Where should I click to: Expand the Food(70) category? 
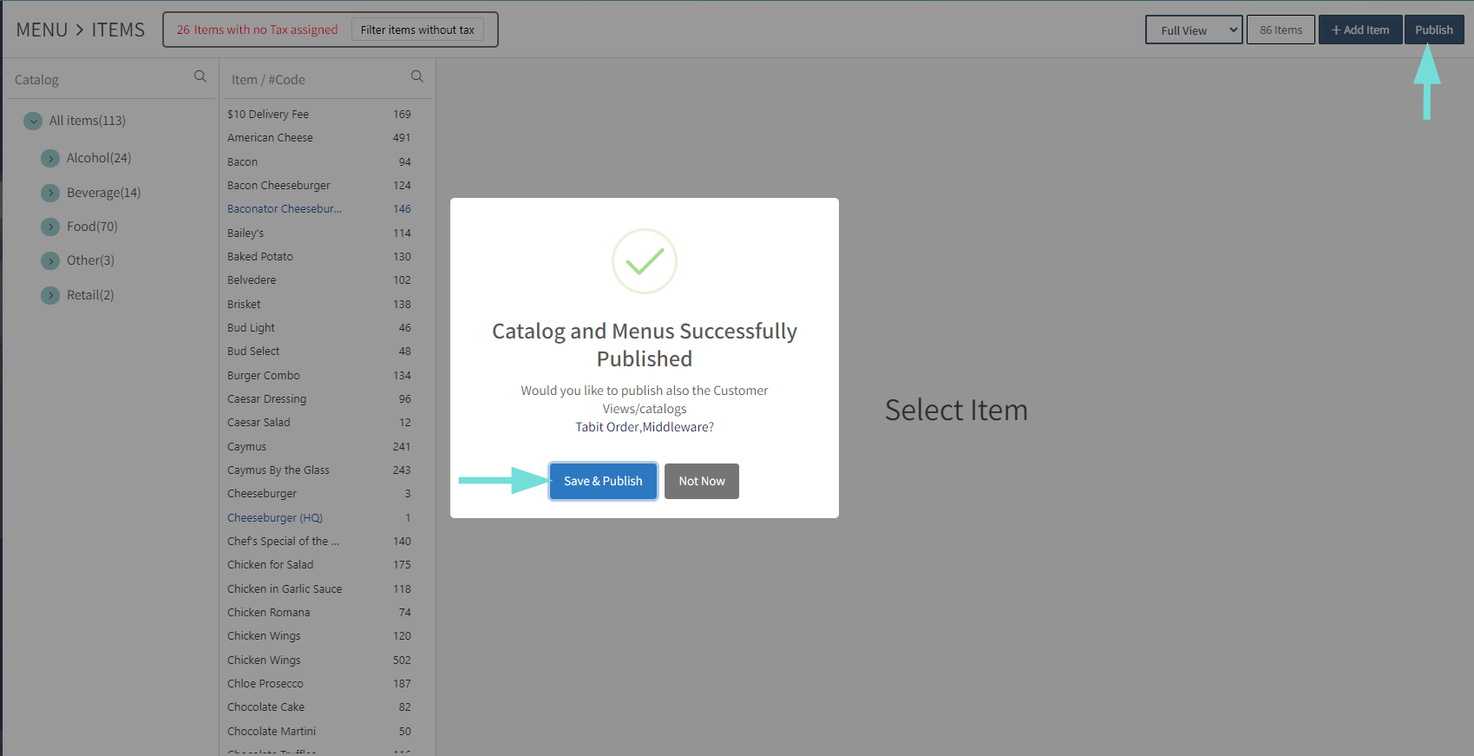pyautogui.click(x=50, y=227)
